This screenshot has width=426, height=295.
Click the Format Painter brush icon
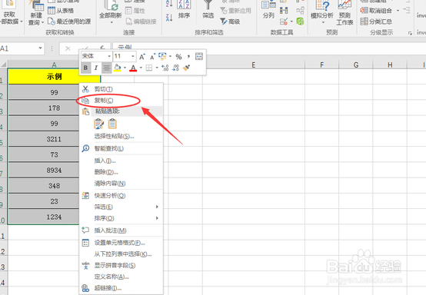tap(186, 68)
